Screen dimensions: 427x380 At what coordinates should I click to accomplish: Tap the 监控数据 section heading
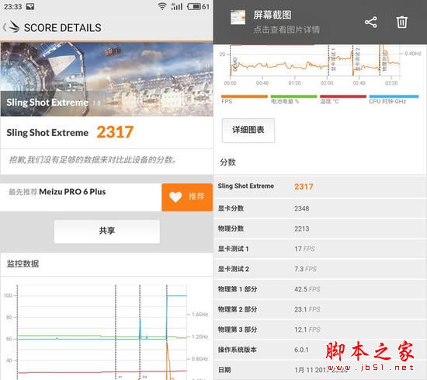pos(23,263)
